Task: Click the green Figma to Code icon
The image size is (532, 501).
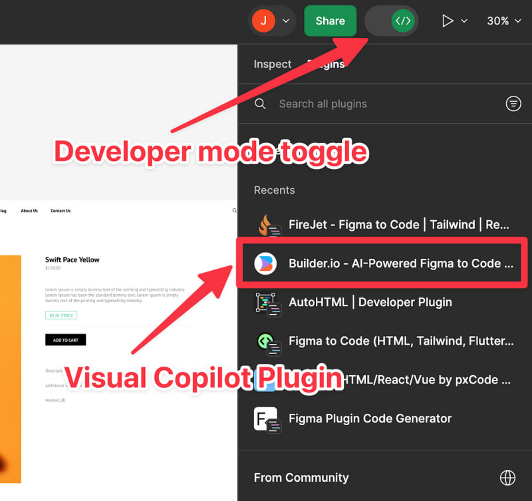Action: tap(268, 343)
